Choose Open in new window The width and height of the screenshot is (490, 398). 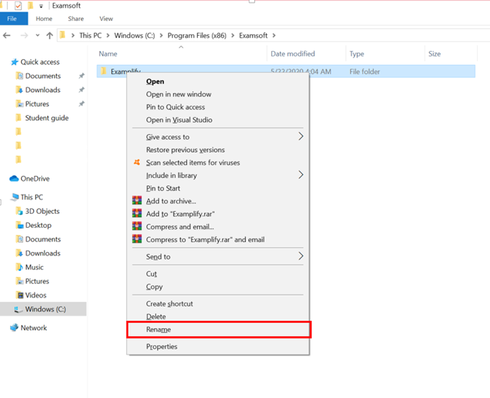218,94
